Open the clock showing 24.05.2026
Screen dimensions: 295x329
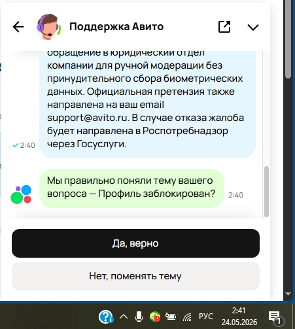(x=239, y=317)
